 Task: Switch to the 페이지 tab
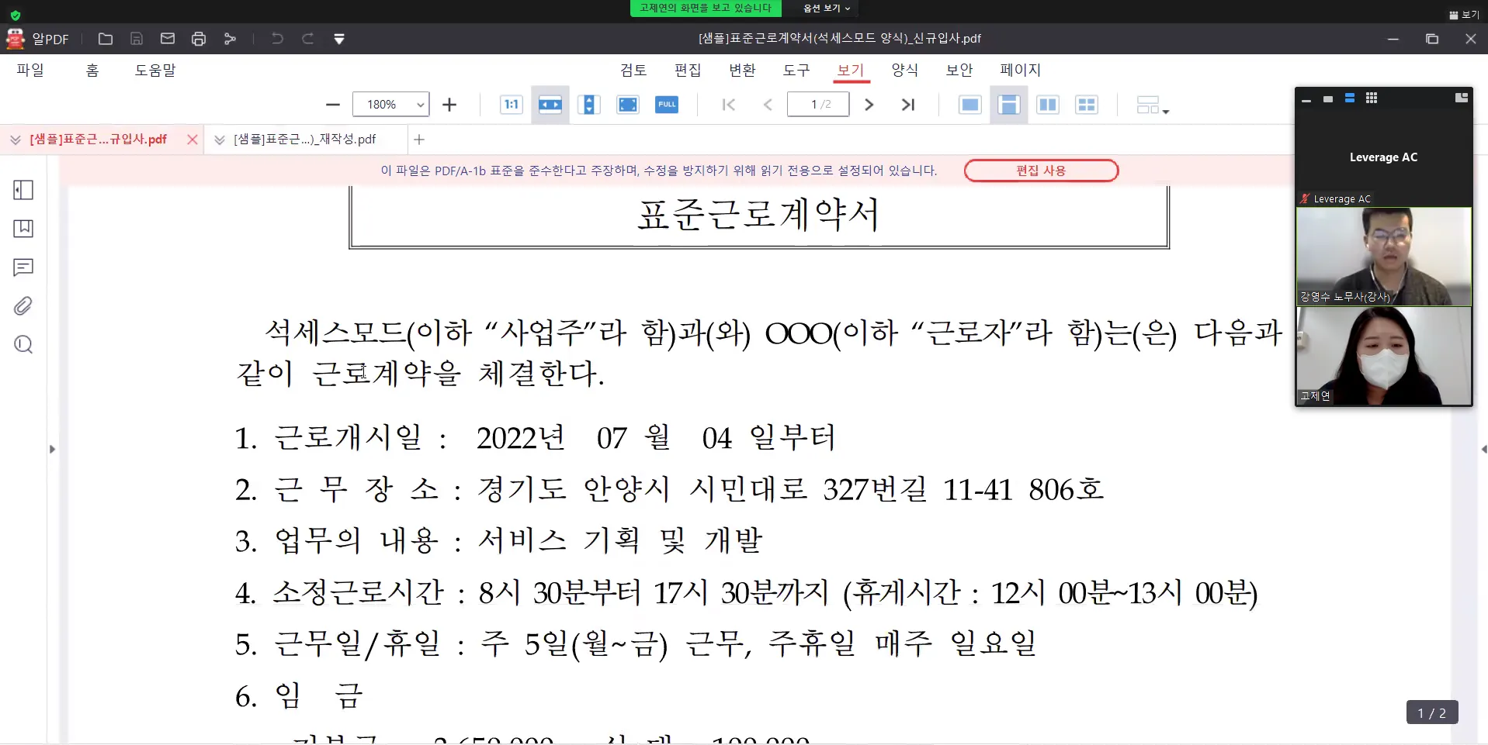point(1020,70)
